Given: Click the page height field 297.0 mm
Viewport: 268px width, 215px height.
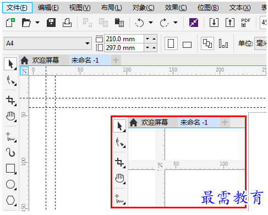Looking at the screenshot, I should [x=124, y=48].
